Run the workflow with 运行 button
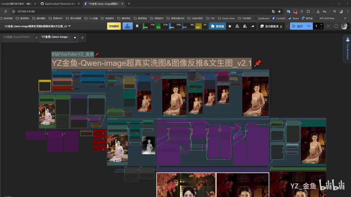This screenshot has height=197, width=351. (298, 26)
